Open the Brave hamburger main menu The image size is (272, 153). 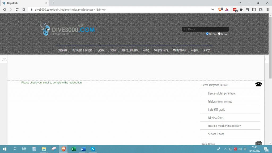(x=267, y=10)
